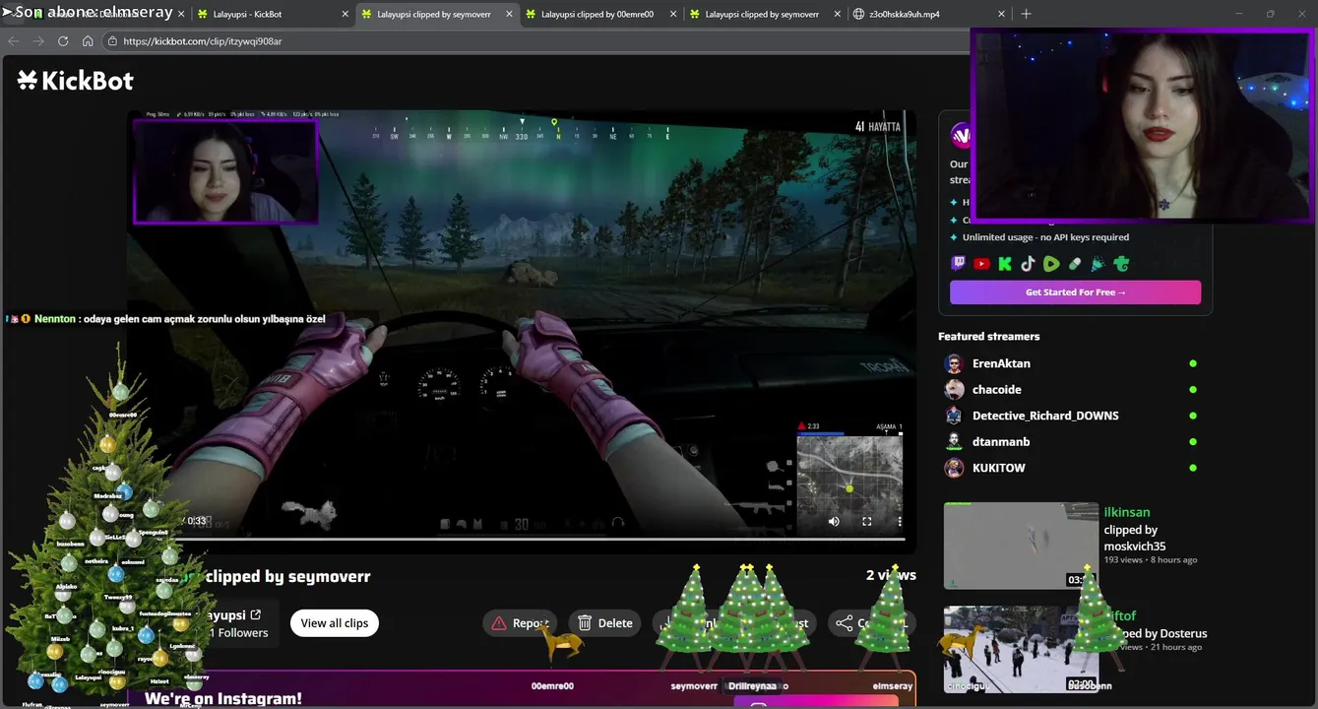Click '193 views - 8 hours ago' text
Image resolution: width=1318 pixels, height=709 pixels.
(x=1150, y=559)
